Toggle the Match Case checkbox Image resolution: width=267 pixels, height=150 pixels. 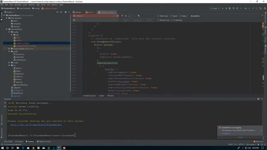158,16
